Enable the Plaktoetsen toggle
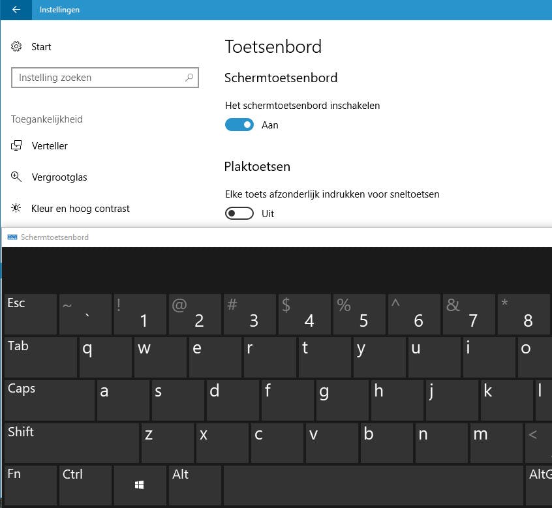Image resolution: width=552 pixels, height=508 pixels. (x=239, y=213)
